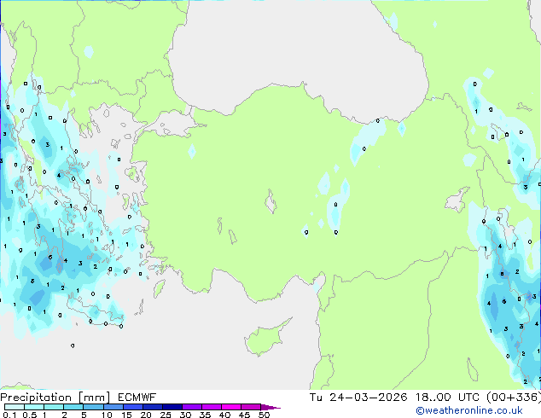Click the "0.1" legend scale label
The image size is (541, 418).
(9, 415)
